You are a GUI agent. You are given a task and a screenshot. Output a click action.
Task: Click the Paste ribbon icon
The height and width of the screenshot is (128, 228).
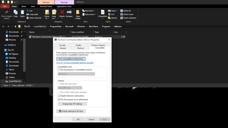22,14
